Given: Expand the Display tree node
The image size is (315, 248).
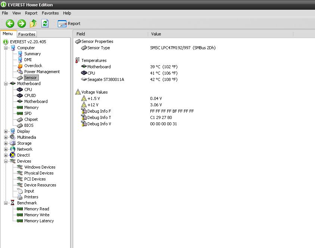Looking at the screenshot, I should [6, 131].
